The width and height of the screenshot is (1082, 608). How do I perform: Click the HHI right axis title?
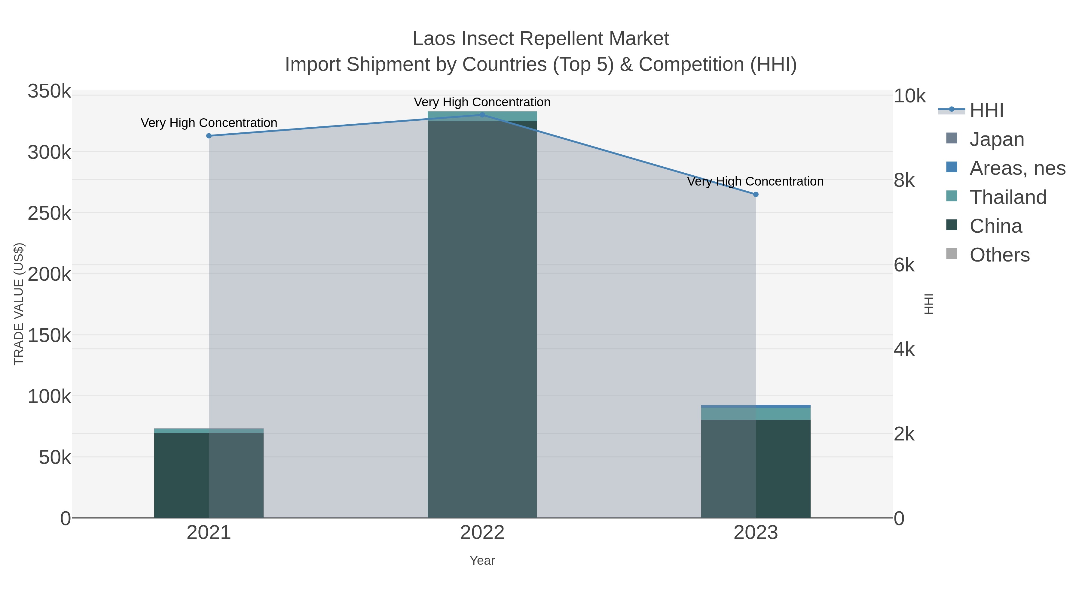click(x=929, y=304)
